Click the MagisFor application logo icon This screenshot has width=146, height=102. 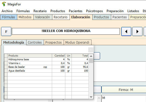point(4,4)
